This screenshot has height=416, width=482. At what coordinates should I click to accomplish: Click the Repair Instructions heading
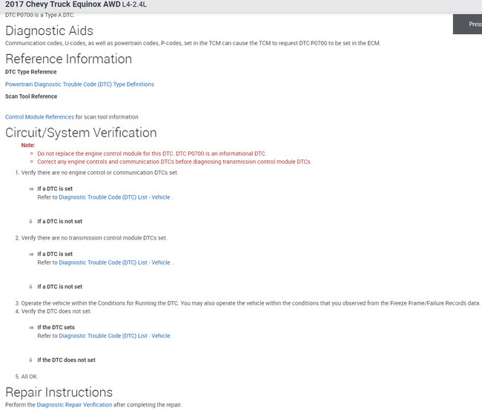click(59, 392)
